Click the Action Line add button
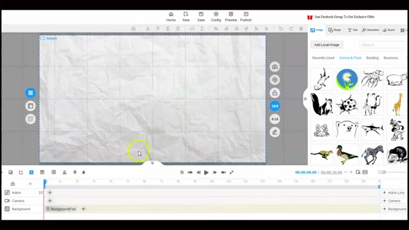 [x=394, y=193]
